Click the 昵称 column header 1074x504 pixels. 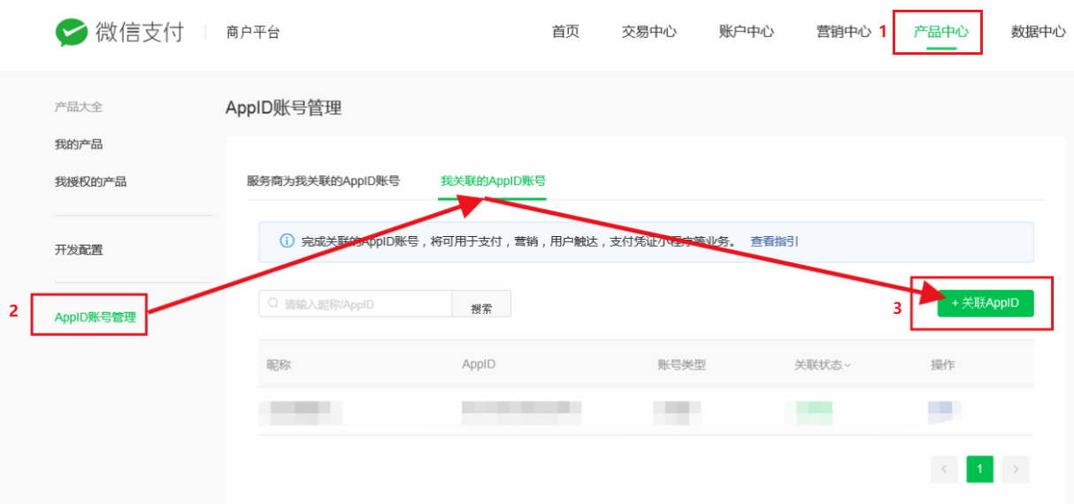[279, 365]
